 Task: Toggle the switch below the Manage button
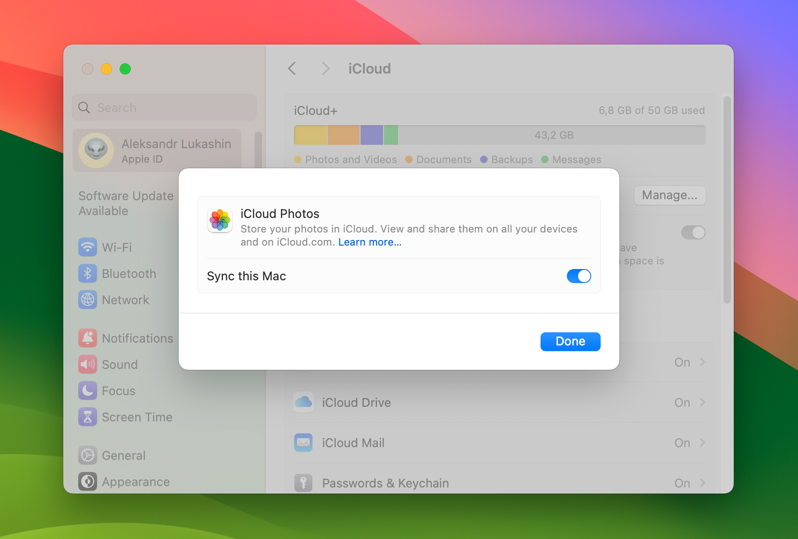693,232
